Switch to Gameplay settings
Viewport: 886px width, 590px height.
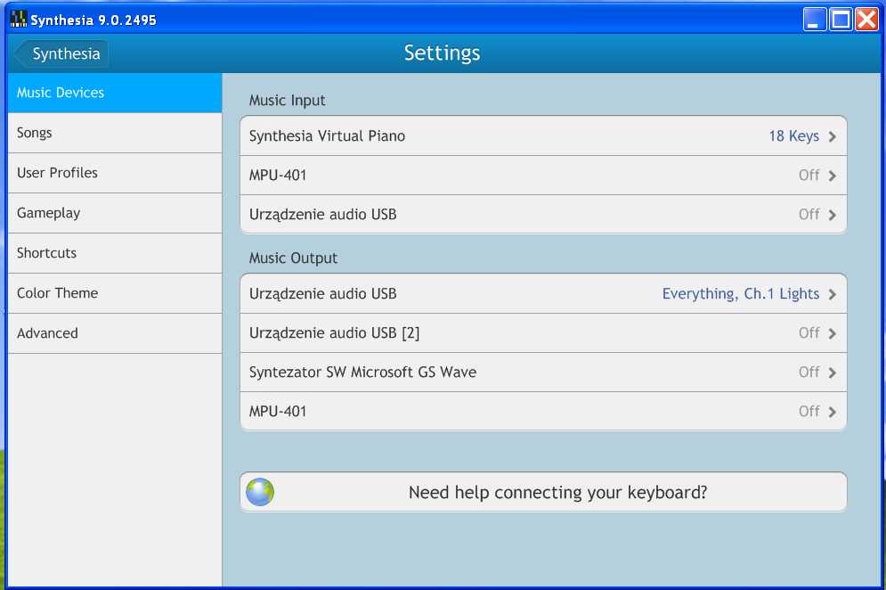115,213
